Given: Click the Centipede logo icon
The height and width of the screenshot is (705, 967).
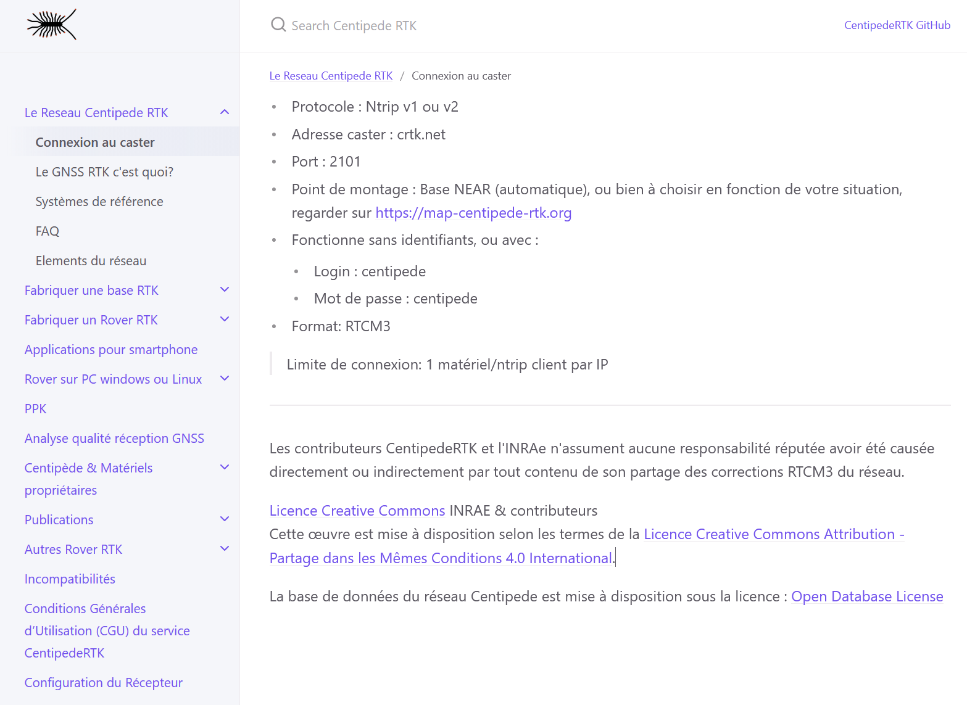Looking at the screenshot, I should (x=52, y=25).
